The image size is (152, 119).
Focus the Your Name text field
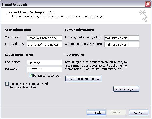tap(45, 38)
